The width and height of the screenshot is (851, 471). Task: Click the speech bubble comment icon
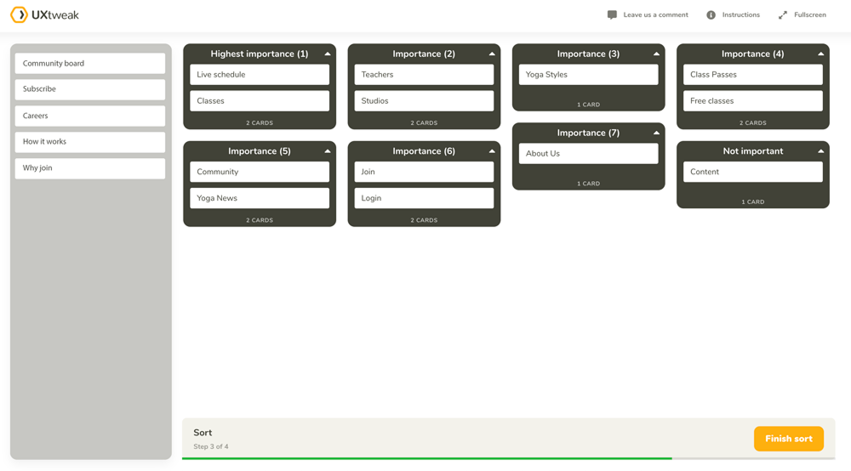[x=612, y=15]
